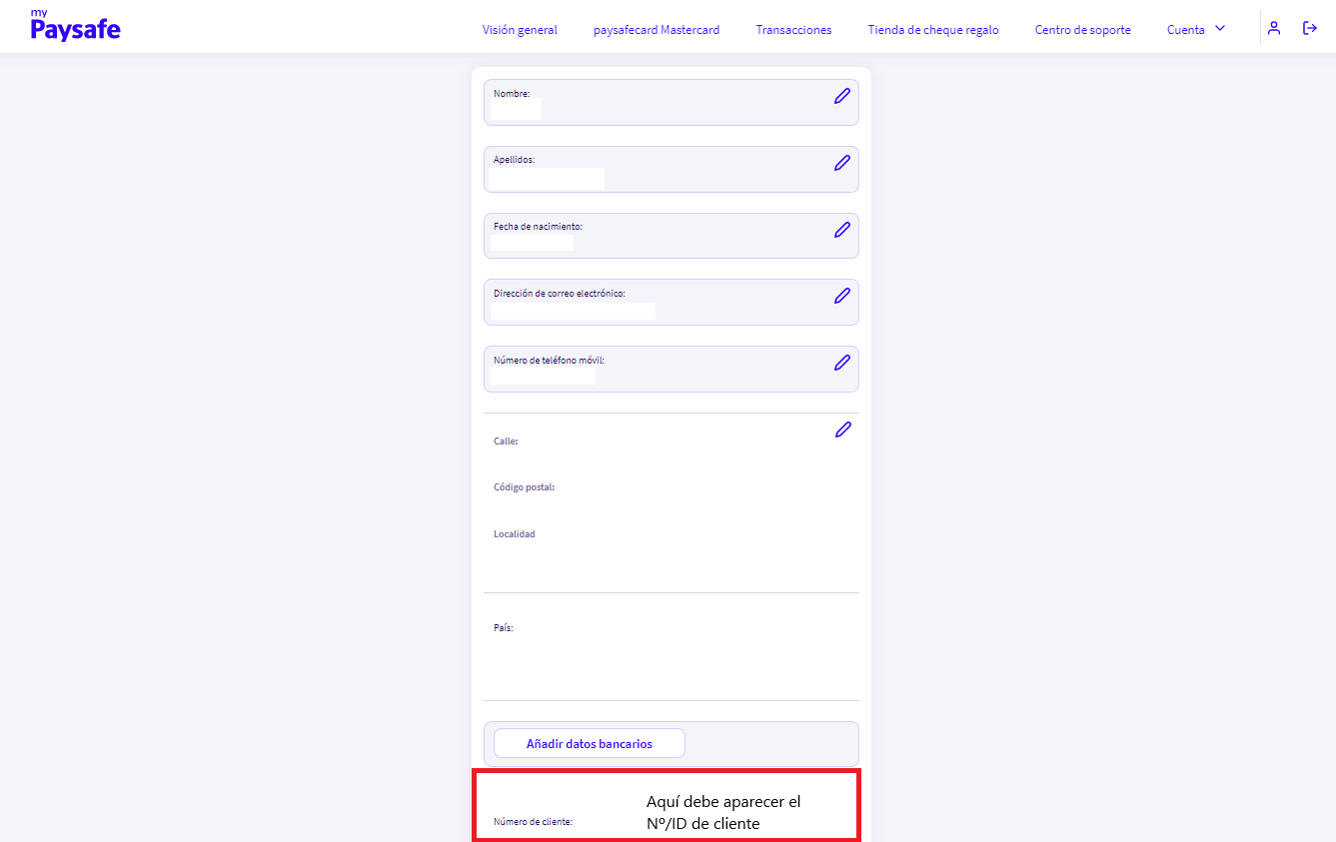
Task: Click Añadir datos bancarios button
Action: 589,742
